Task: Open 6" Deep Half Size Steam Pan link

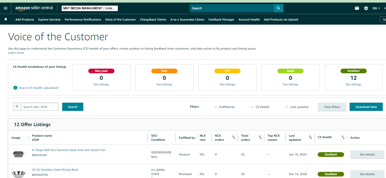Action: point(69,150)
